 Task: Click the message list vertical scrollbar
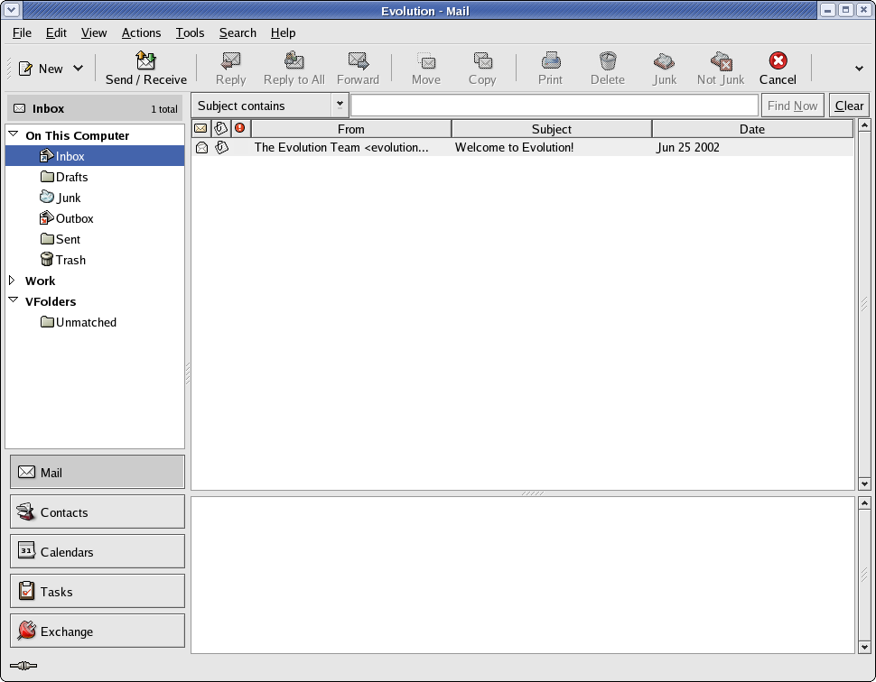tap(864, 307)
